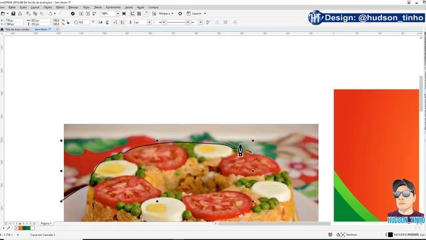This screenshot has height=240, width=426.
Task: Click the color proofing icon in status bar
Action: [330, 235]
